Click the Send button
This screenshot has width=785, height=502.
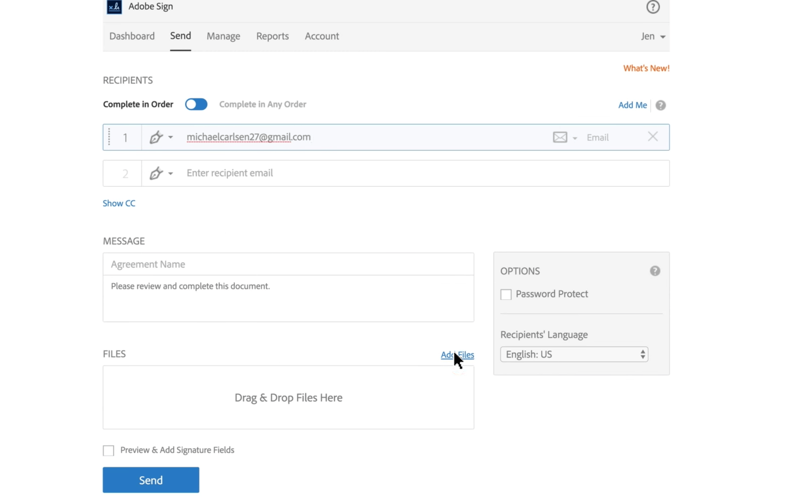pyautogui.click(x=151, y=480)
